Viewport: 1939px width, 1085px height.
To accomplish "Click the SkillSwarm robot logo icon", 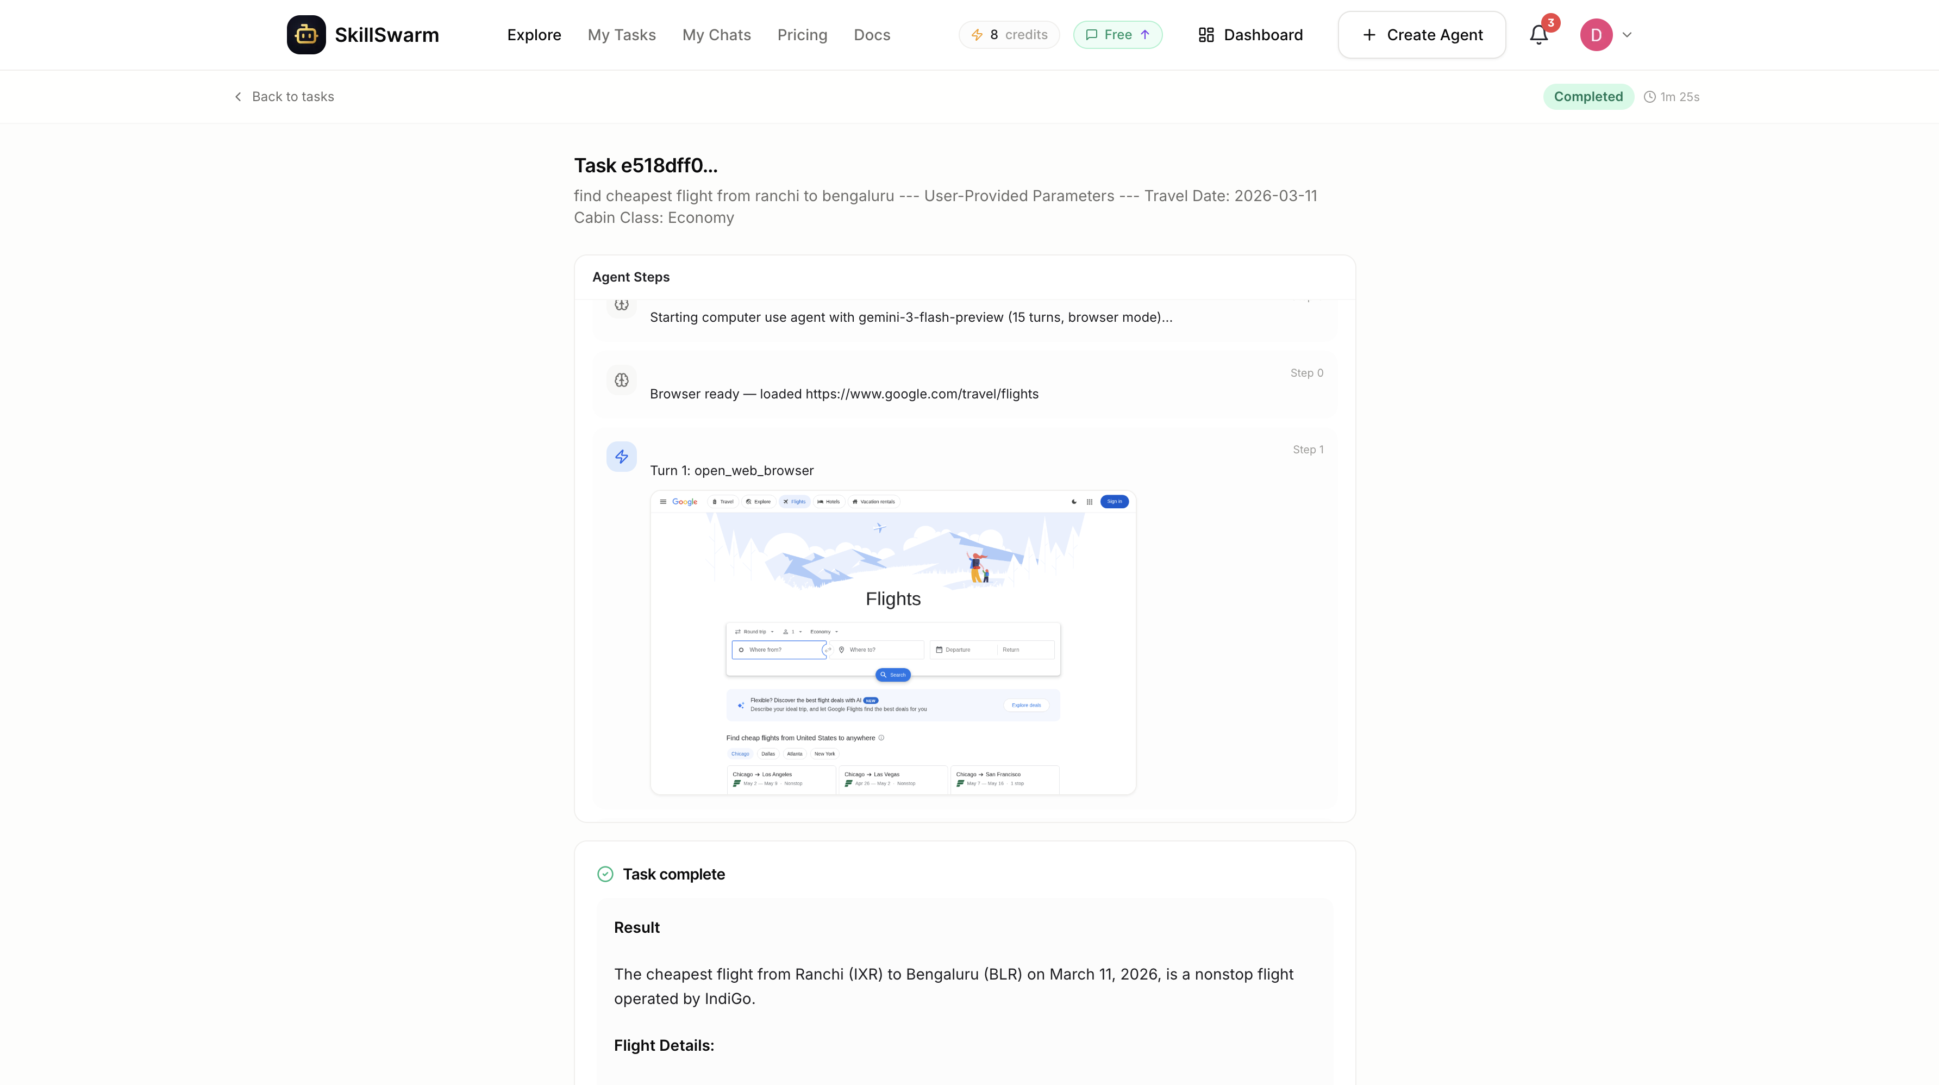I will (305, 35).
